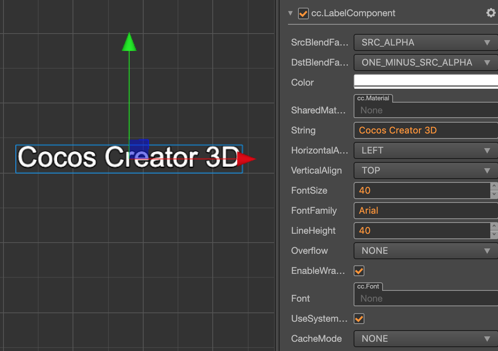Click the Overflow property label
498x351 pixels.
(310, 251)
